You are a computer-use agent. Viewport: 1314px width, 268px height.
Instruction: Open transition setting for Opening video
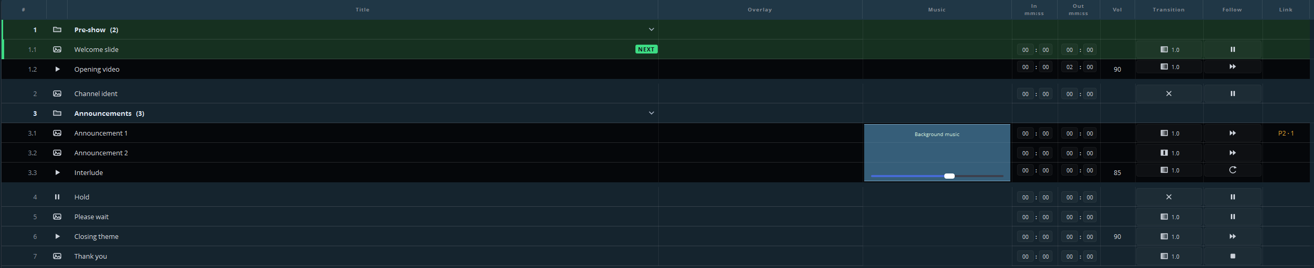pyautogui.click(x=1169, y=66)
